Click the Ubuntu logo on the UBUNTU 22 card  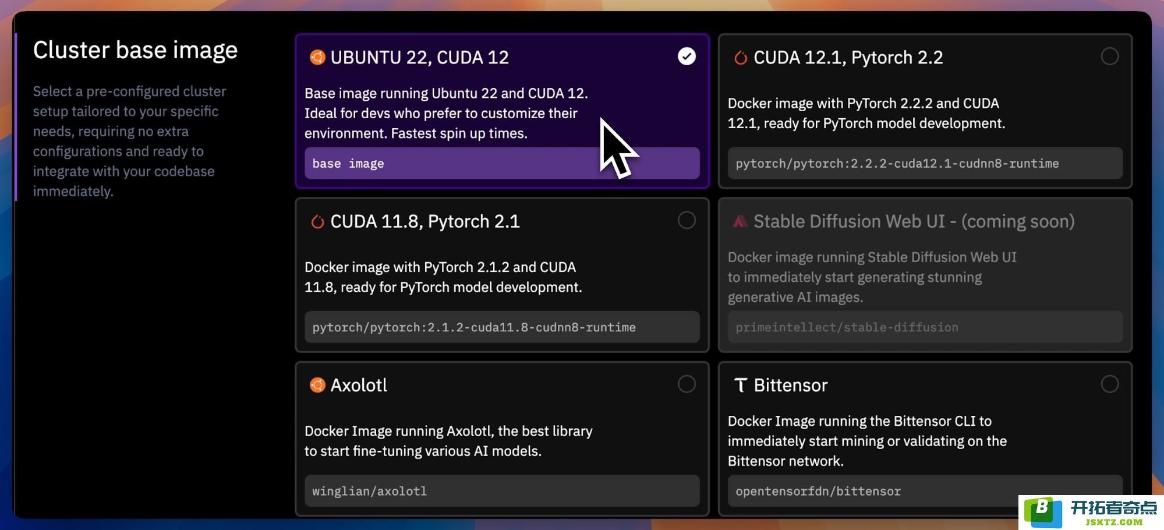[x=317, y=57]
